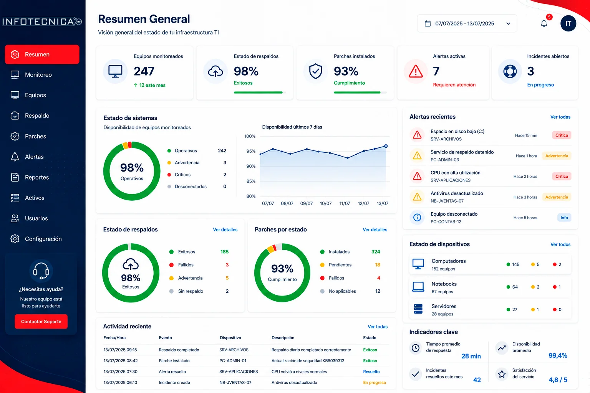Open Ver detalles in Parches por estado

[375, 230]
